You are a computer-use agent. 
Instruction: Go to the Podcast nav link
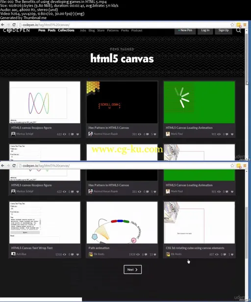[137, 30]
